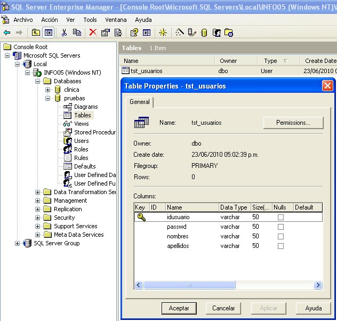This screenshot has height=321, width=337.
Task: Select the Stored Procedures node
Action: click(x=95, y=132)
